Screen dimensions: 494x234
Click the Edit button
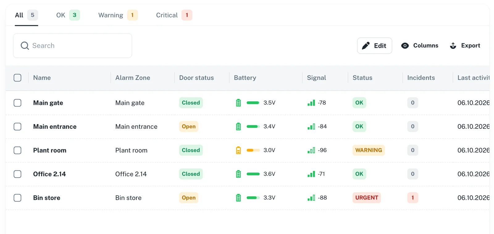point(375,46)
